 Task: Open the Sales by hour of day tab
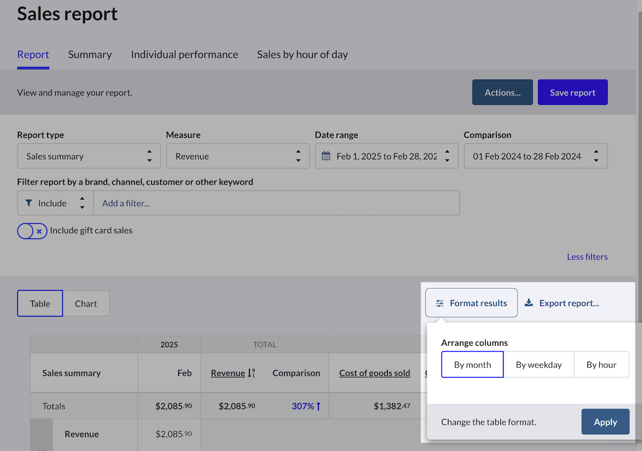coord(302,55)
